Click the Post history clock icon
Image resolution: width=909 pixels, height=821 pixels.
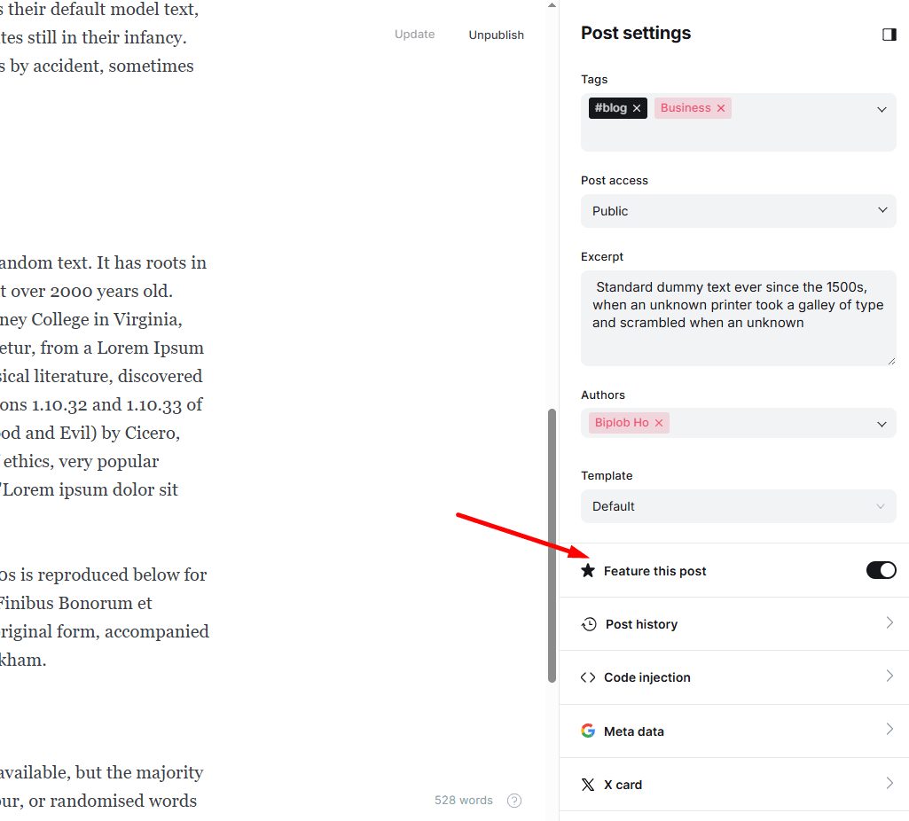tap(589, 624)
